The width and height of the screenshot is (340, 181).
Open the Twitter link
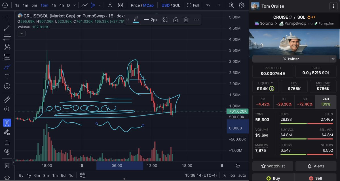[x=291, y=59]
